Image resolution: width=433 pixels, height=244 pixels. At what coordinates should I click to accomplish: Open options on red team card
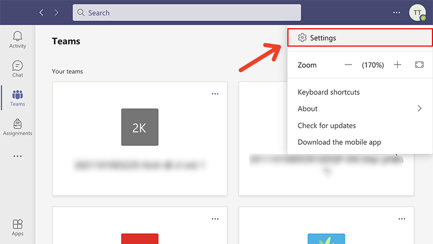click(215, 219)
